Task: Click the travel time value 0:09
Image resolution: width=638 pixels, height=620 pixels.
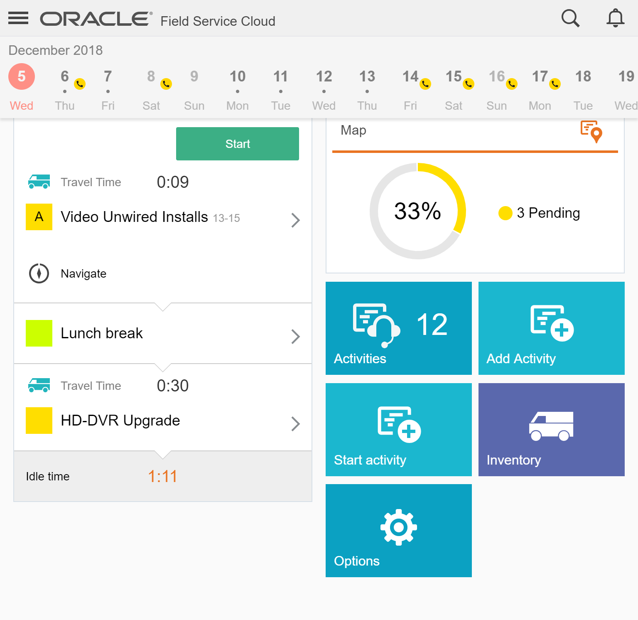Action: 173,182
